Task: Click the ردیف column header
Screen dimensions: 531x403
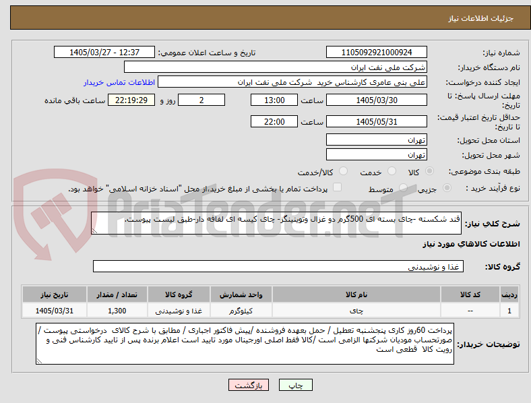Action: [x=509, y=294]
